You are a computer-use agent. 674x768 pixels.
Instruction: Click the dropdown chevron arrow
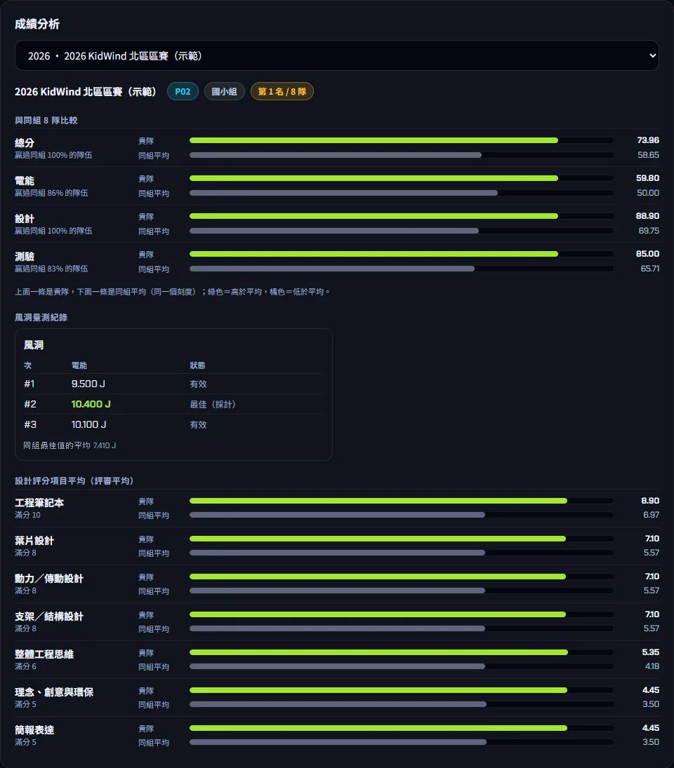point(652,55)
